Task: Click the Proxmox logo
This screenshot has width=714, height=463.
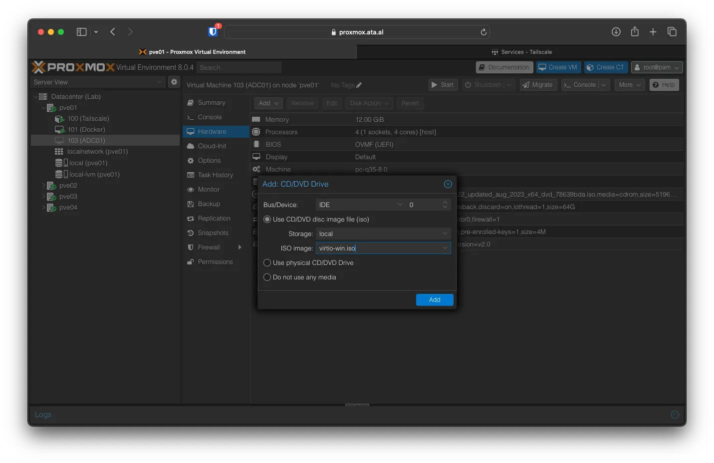Action: [73, 67]
